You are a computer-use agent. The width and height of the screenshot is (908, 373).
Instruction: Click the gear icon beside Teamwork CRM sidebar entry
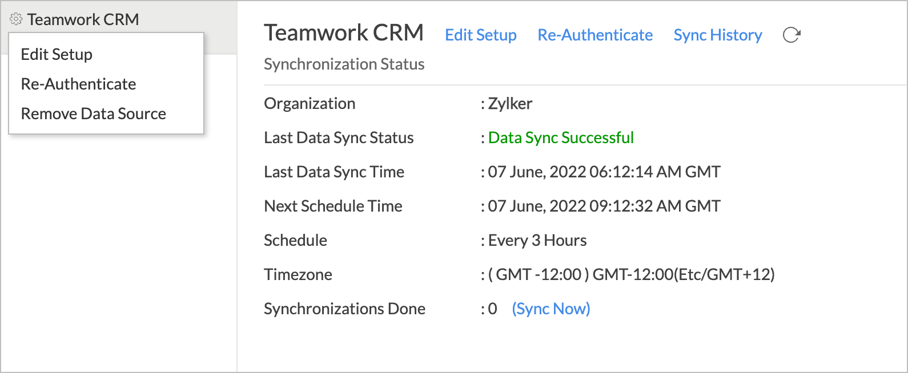(x=16, y=19)
